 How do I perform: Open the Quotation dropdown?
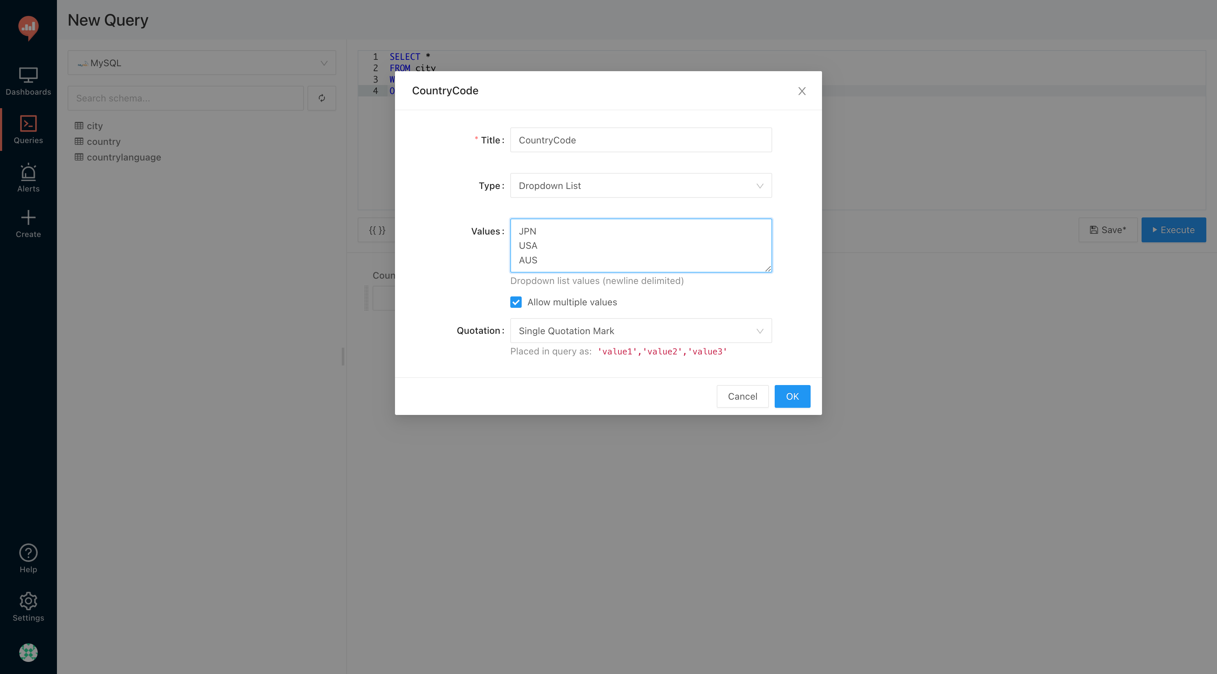tap(641, 331)
